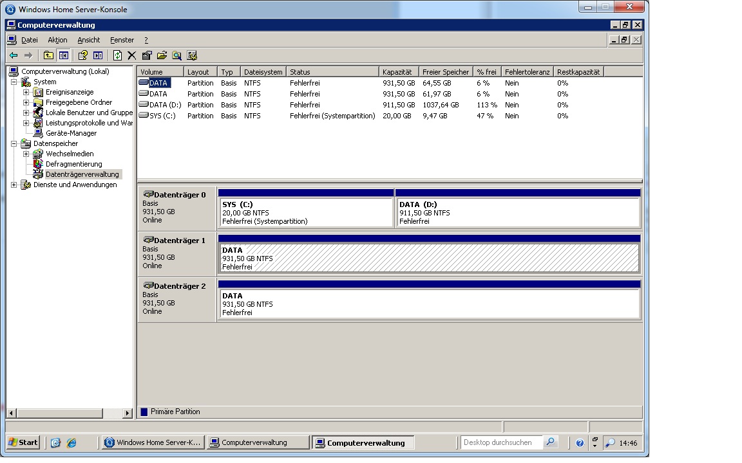Switch to Windows Home Server-K... taskbar button
Viewport: 742px width, 463px height.
click(153, 442)
